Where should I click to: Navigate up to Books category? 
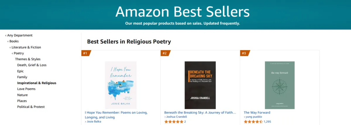tap(14, 41)
